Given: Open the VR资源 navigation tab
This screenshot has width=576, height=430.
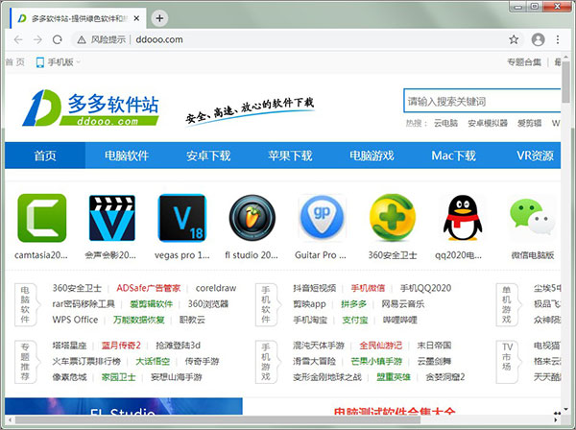Looking at the screenshot, I should click(535, 155).
